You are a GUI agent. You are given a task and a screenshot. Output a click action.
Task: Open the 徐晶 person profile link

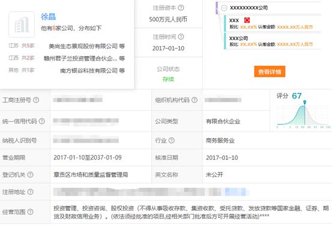pyautogui.click(x=48, y=16)
